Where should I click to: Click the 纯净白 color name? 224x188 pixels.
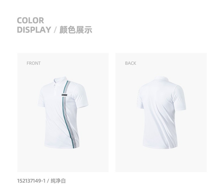(x=58, y=181)
